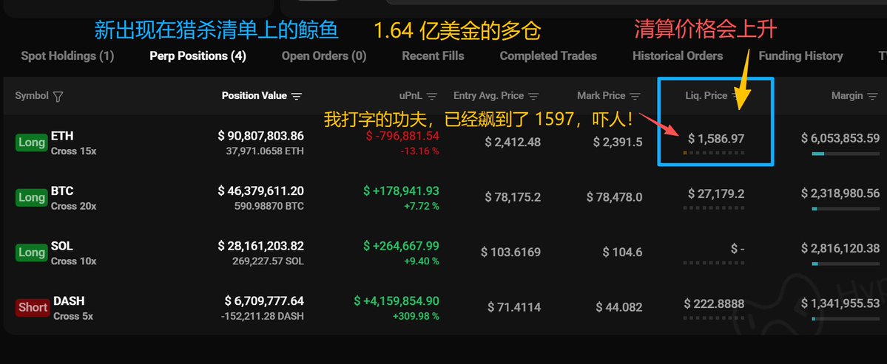This screenshot has height=364, width=887.
Task: Click DASH margin usage bar
Action: click(846, 319)
